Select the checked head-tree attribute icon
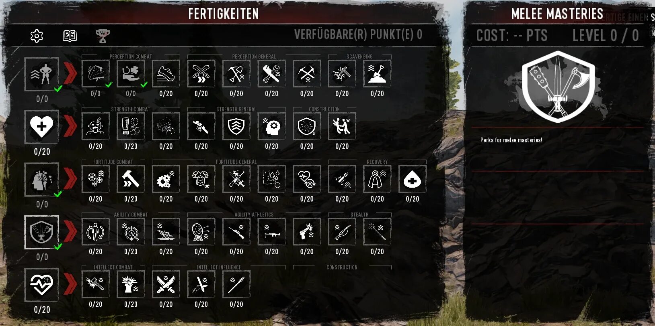 tap(42, 179)
